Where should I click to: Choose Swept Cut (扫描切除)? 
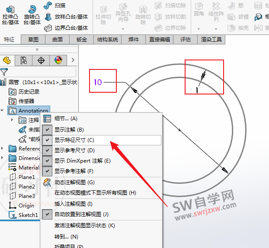170,6
